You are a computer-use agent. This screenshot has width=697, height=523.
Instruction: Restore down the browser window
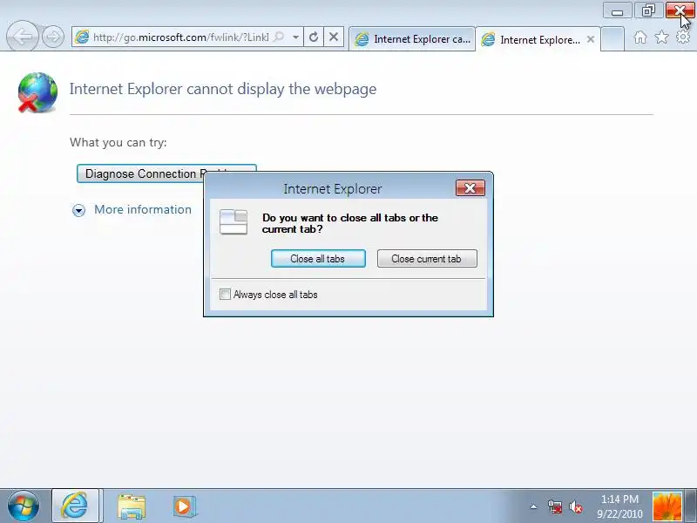coord(648,10)
